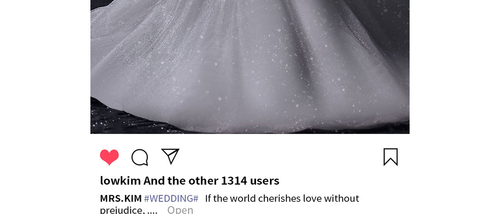Open comments via the speech bubble icon
The height and width of the screenshot is (214, 500).
[140, 157]
